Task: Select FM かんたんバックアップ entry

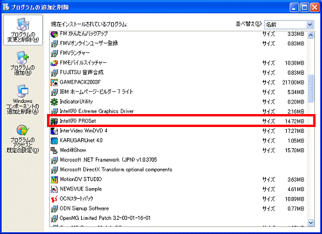Action: pos(178,34)
